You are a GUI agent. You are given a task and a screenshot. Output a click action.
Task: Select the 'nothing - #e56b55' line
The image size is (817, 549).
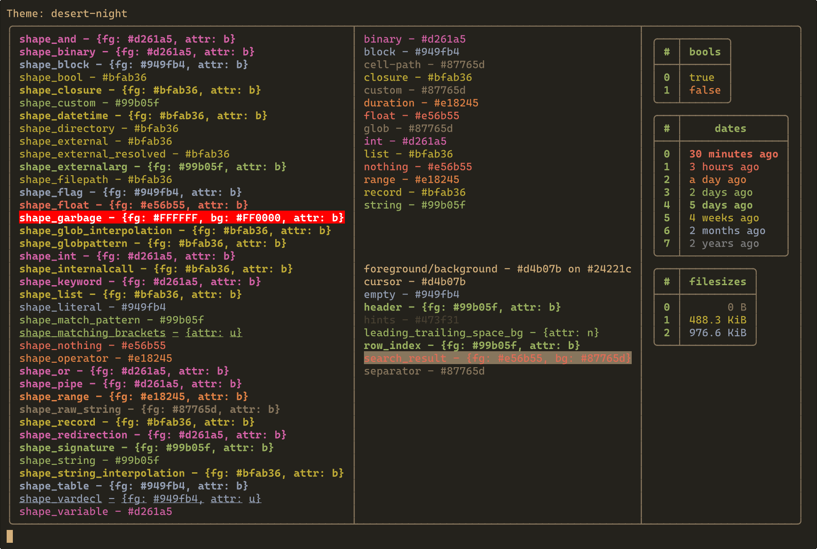click(x=418, y=167)
